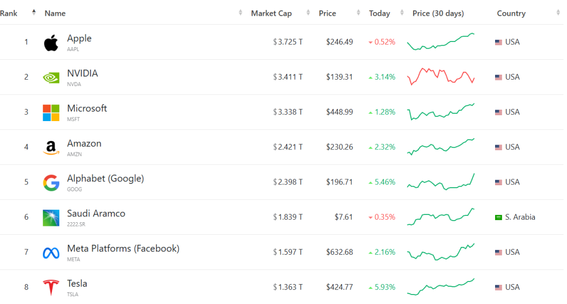This screenshot has width=567, height=304.
Task: Click the Apple company logo
Action: [51, 42]
